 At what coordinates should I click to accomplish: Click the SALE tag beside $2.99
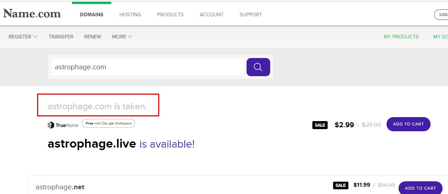(320, 125)
